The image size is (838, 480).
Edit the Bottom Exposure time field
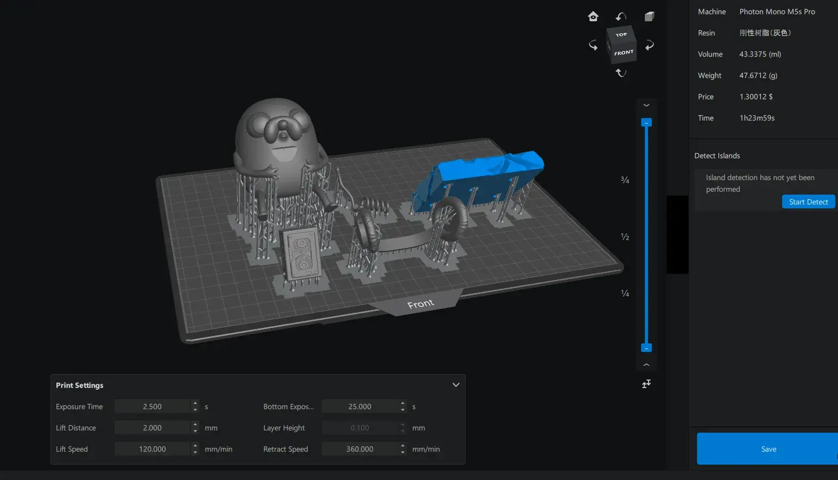coord(360,407)
